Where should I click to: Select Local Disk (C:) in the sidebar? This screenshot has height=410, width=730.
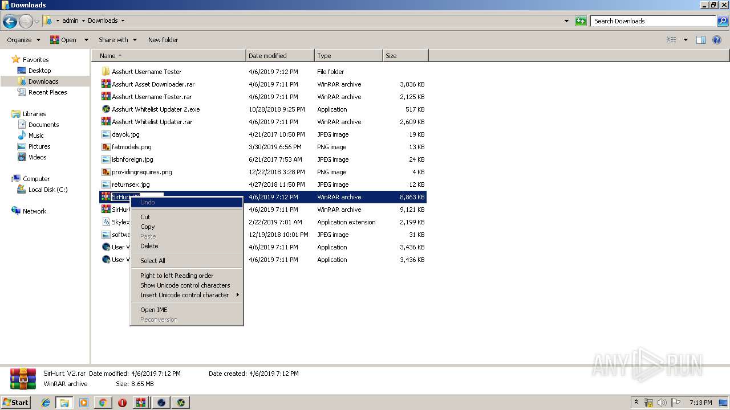tap(48, 190)
